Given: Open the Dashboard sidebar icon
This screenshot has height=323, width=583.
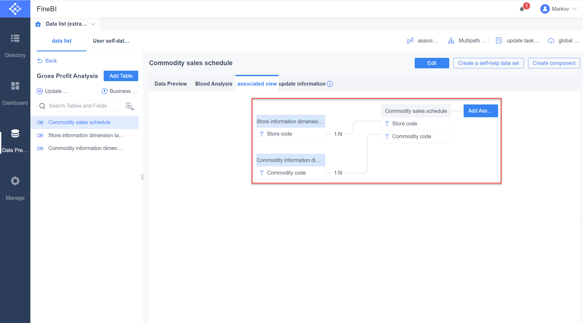Looking at the screenshot, I should click(x=15, y=86).
